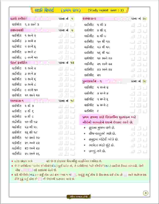Click page number ૧૨ beside પેટર્ન રાઈટિંગ
Viewport: 159px width, 204px height.
click(72, 62)
